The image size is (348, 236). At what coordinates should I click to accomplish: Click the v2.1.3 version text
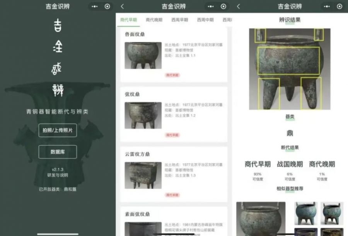tap(58, 169)
